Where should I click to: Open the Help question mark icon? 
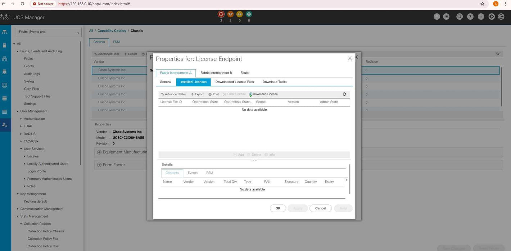pyautogui.click(x=470, y=16)
